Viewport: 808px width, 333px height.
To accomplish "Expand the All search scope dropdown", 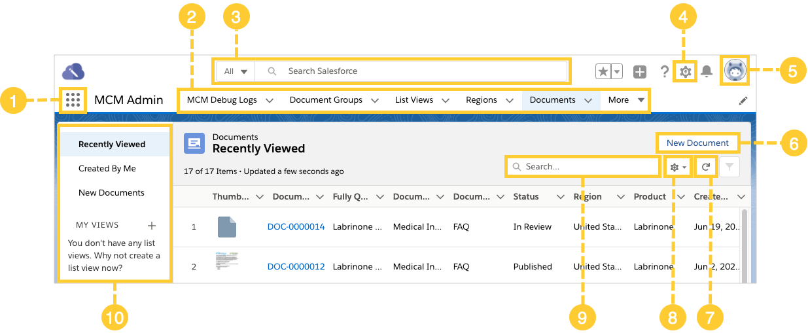I will coord(235,71).
